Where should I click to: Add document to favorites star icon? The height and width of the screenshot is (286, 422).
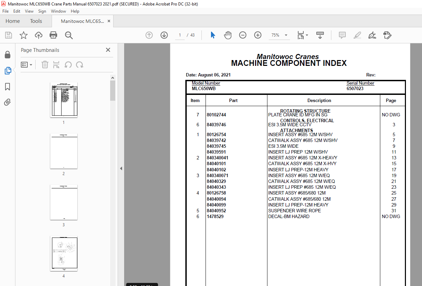point(24,35)
